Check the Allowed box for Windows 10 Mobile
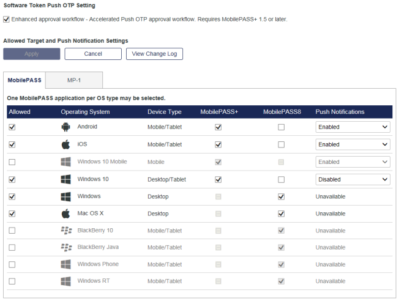399x301 pixels. [12, 162]
